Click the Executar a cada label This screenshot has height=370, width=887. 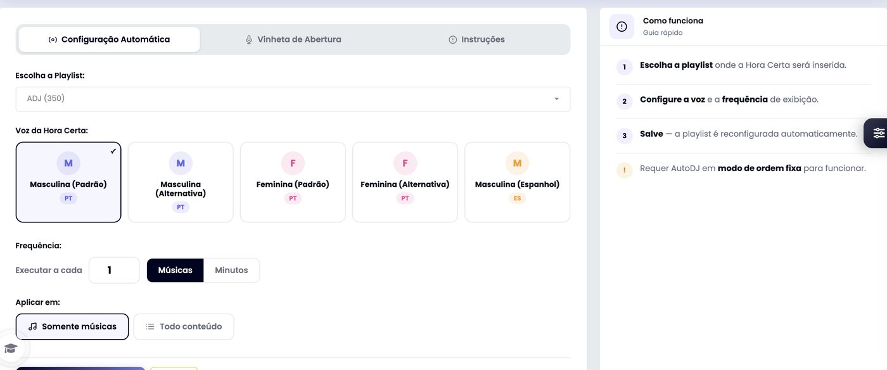pyautogui.click(x=49, y=270)
